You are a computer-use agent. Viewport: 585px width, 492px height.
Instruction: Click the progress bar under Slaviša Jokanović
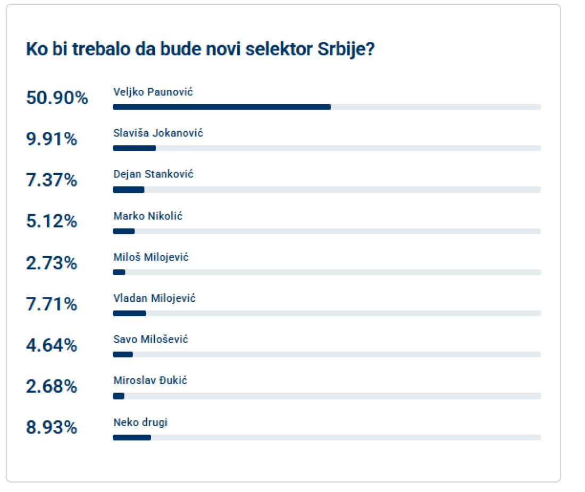click(327, 148)
